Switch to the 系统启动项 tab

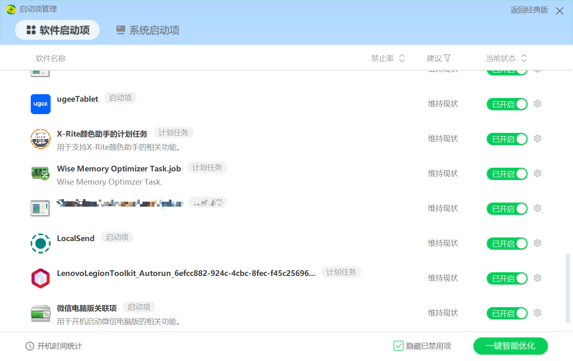click(x=148, y=30)
